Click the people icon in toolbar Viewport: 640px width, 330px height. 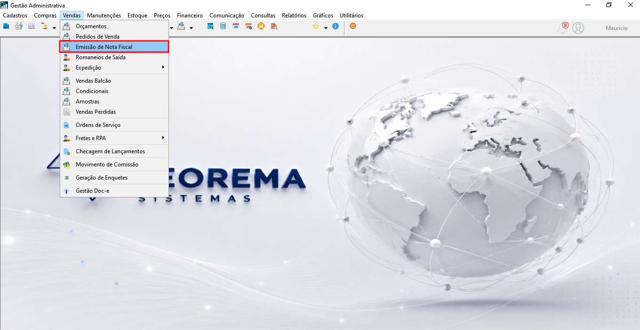click(19, 26)
